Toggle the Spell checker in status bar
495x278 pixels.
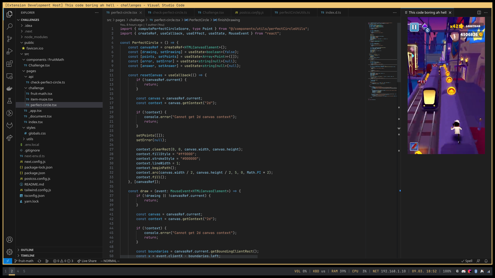pyautogui.click(x=467, y=261)
